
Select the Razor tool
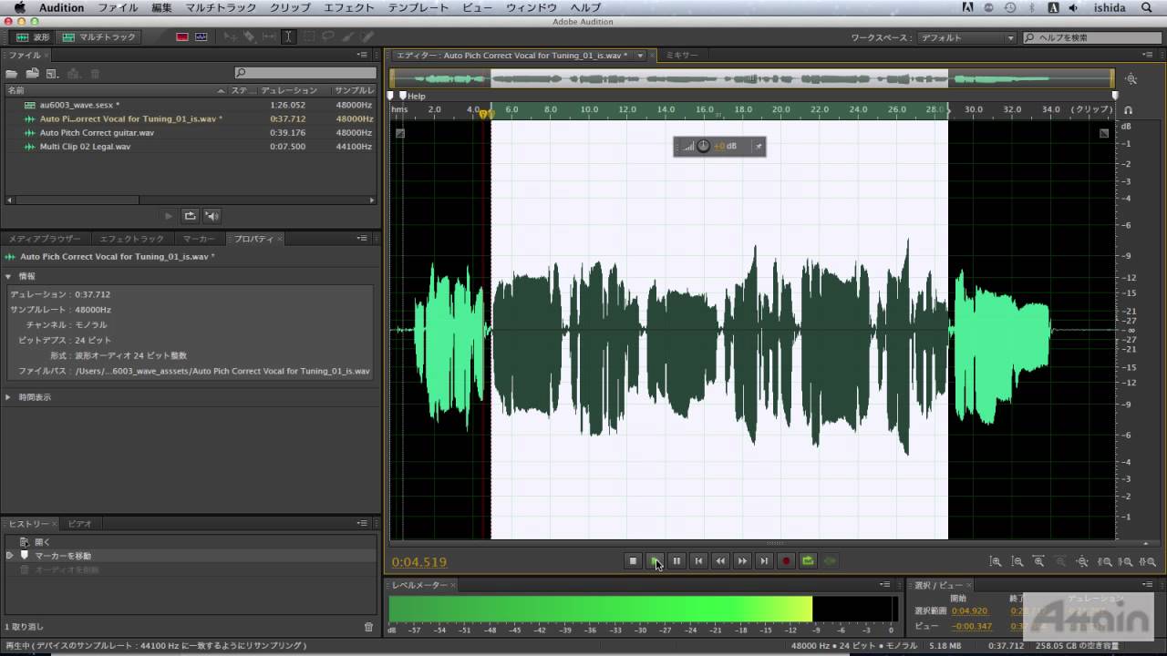249,37
